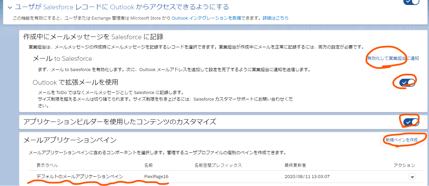Click 有効化して営業担当に通知 link
Screen dimensions: 429x186
point(392,58)
